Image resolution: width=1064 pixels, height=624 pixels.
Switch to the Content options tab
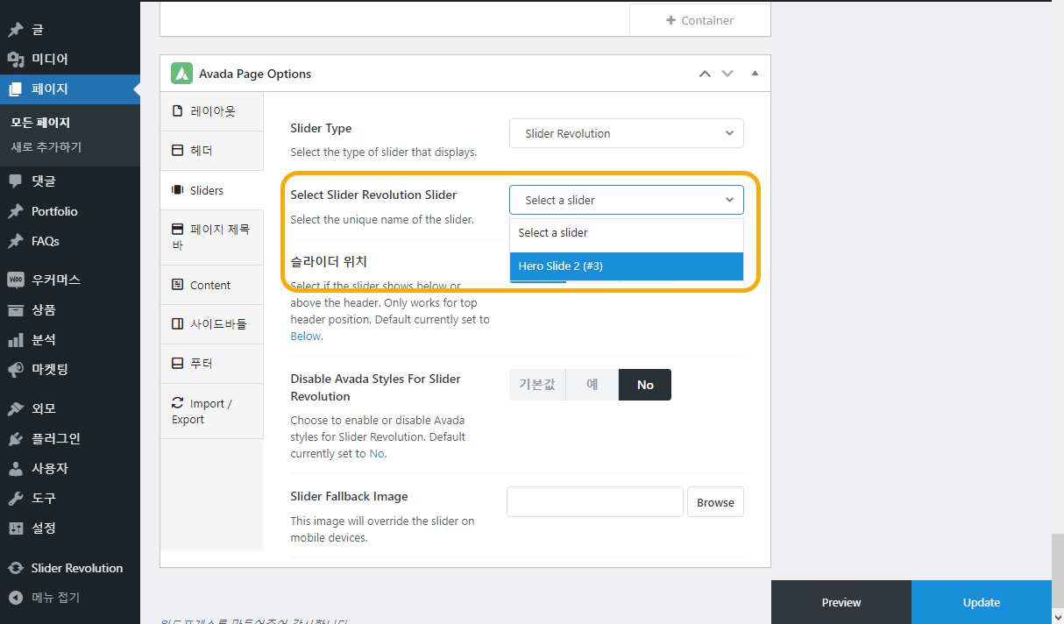212,285
